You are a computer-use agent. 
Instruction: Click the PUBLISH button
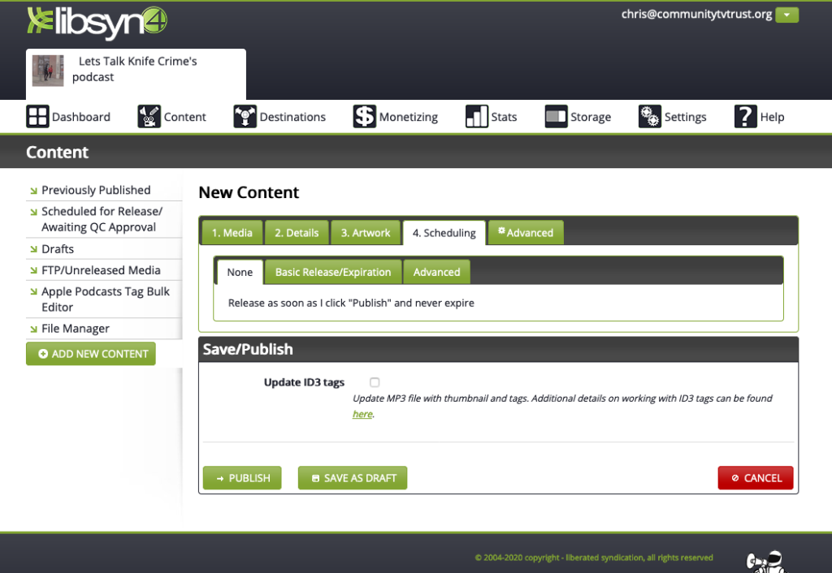[x=242, y=477]
